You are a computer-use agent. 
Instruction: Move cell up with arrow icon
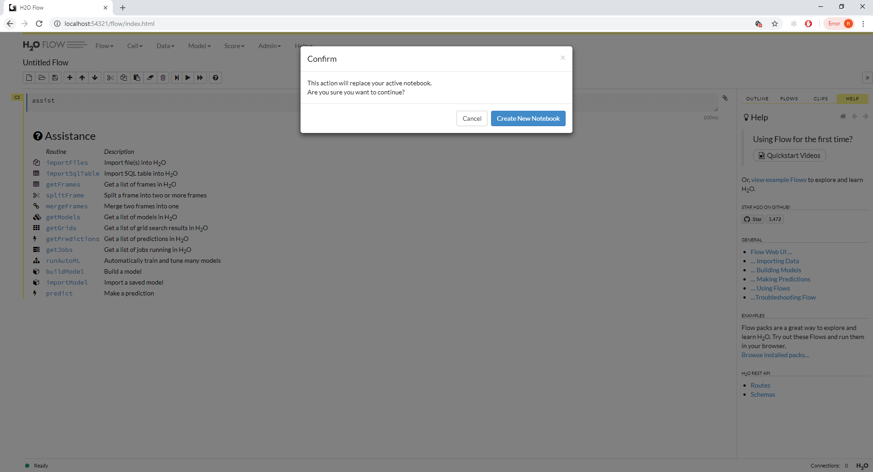(x=82, y=78)
